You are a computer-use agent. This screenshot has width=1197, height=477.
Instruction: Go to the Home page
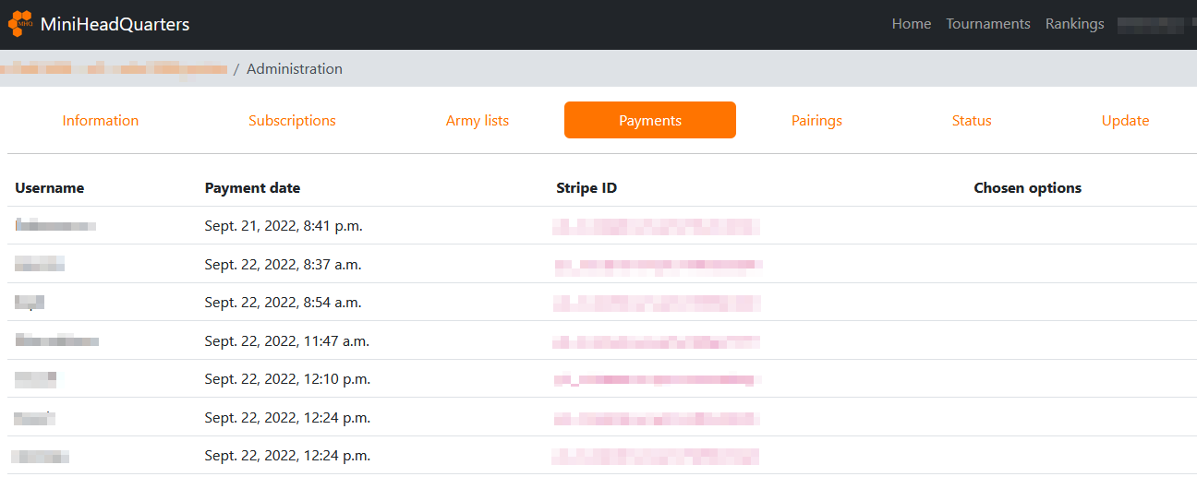click(x=911, y=24)
